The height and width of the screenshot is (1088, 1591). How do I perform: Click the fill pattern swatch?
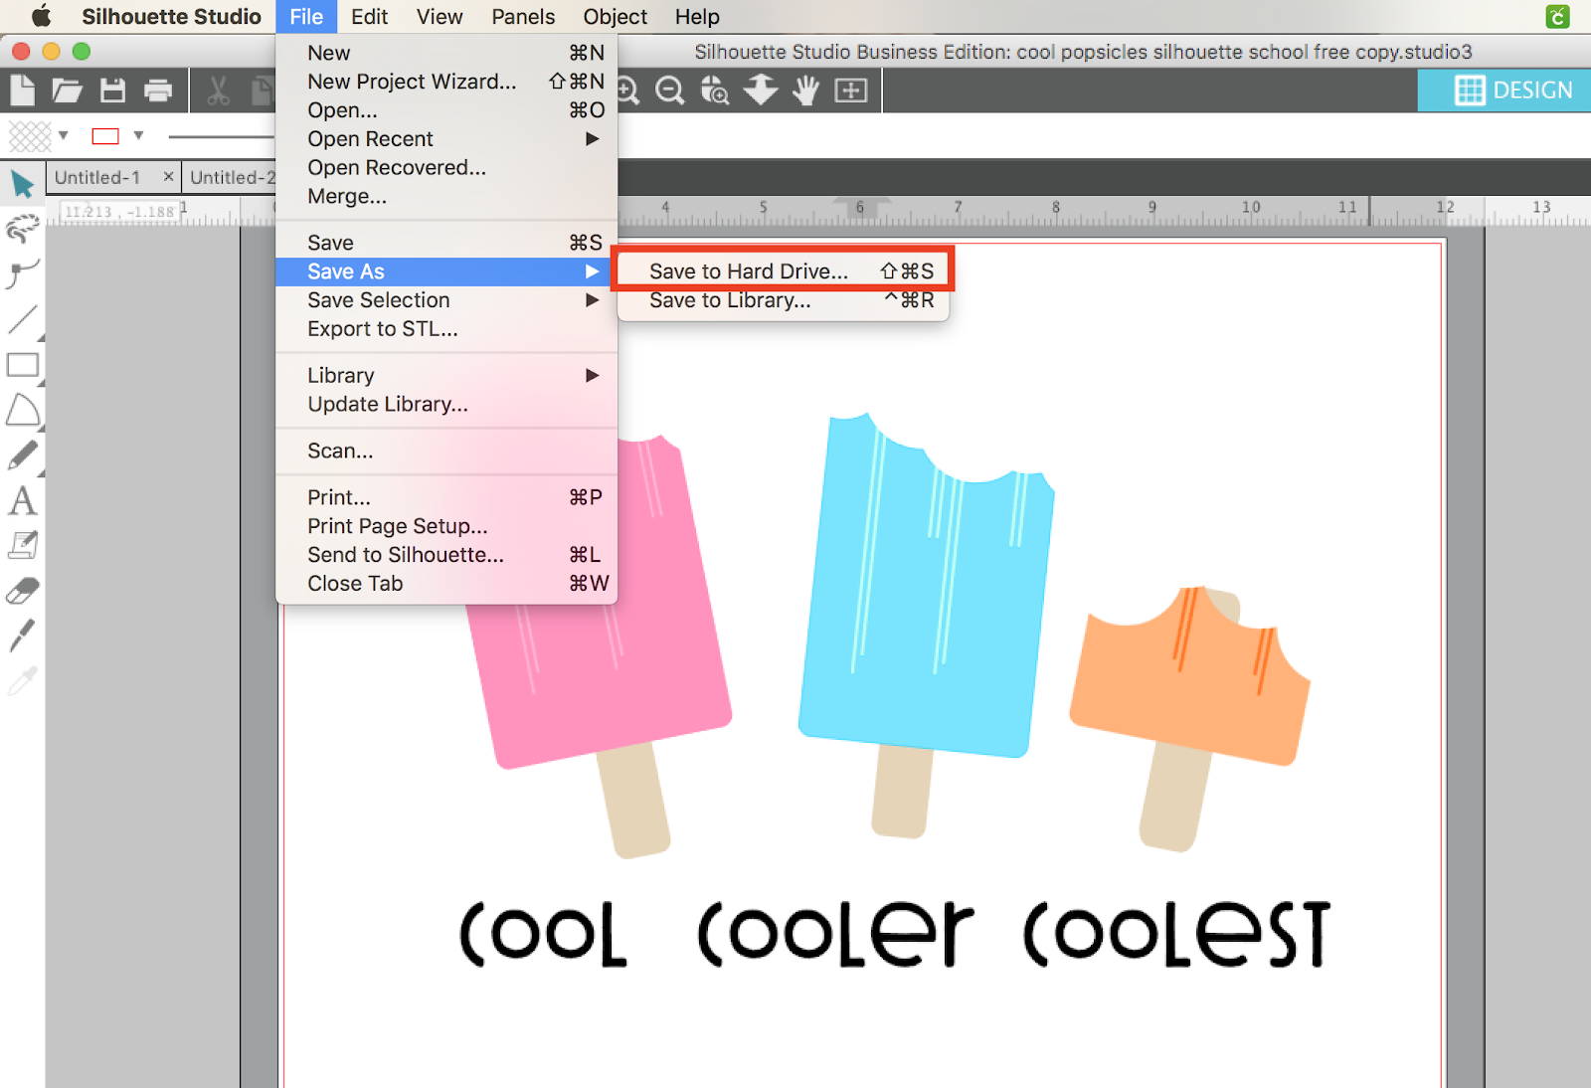tap(30, 135)
